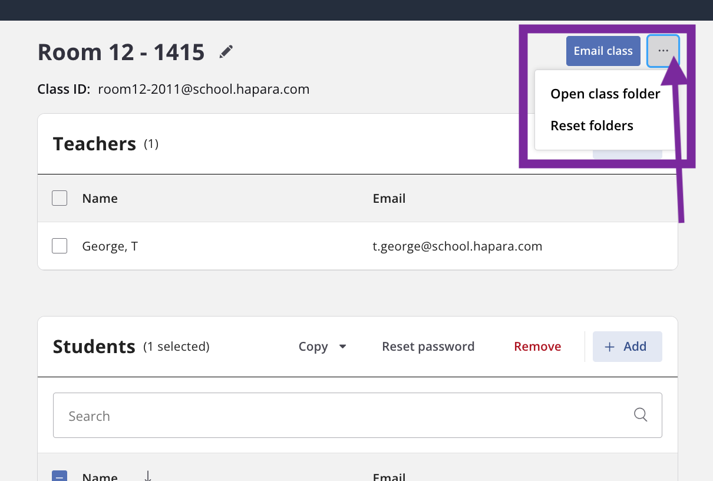Select the email t.george@school.hapara.com
The width and height of the screenshot is (713, 481).
point(458,246)
